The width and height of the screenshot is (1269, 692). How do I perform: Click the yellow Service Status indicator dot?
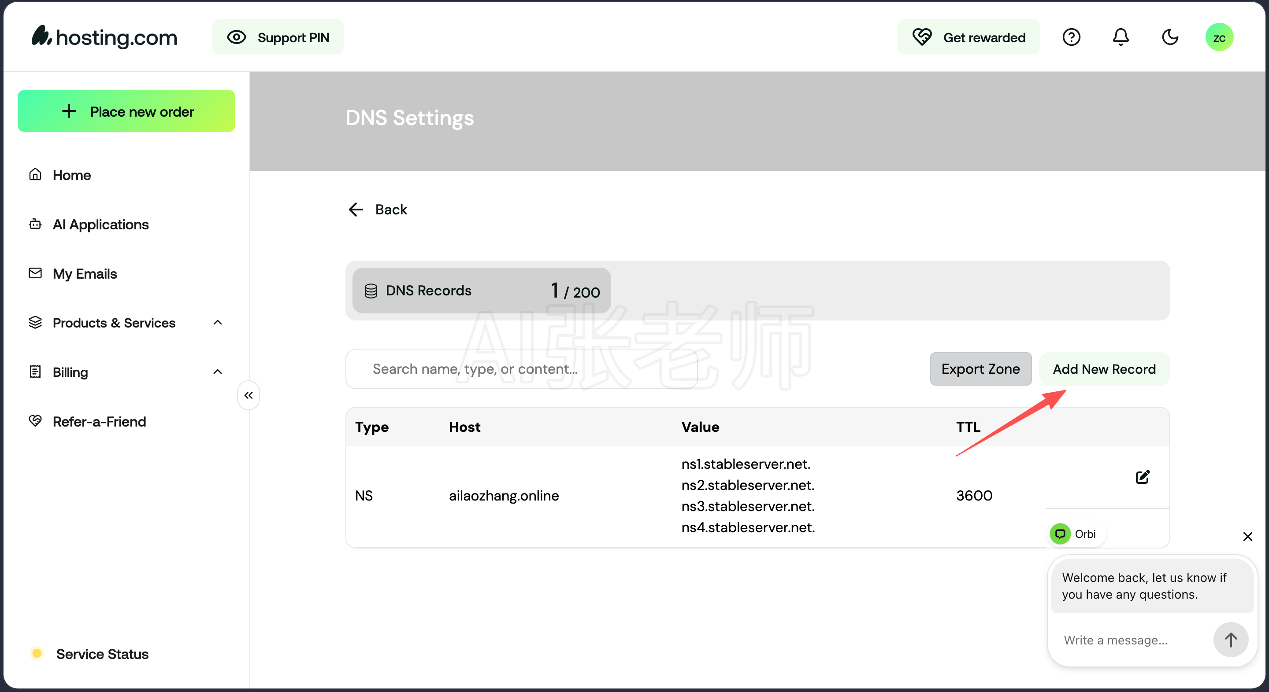(x=37, y=654)
